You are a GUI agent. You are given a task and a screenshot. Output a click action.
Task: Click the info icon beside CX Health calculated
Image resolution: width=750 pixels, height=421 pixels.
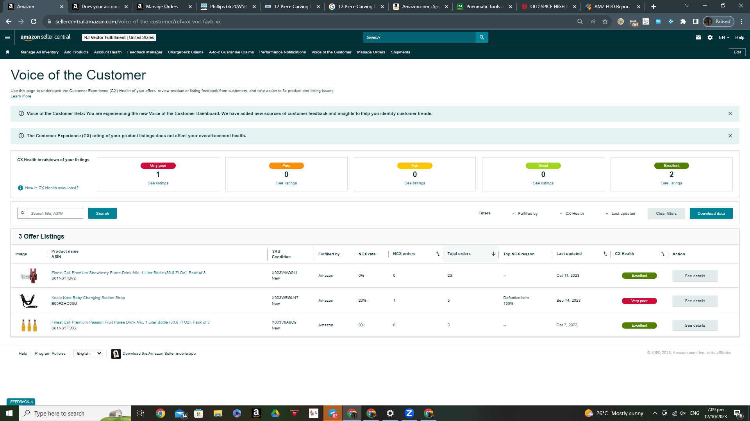tap(21, 188)
